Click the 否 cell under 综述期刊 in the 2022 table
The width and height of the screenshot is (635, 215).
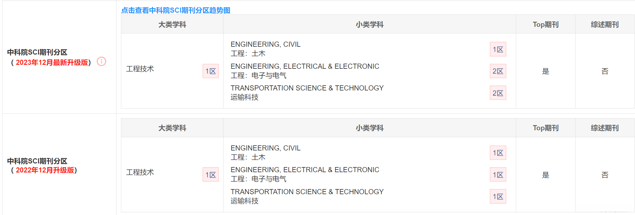click(x=605, y=175)
